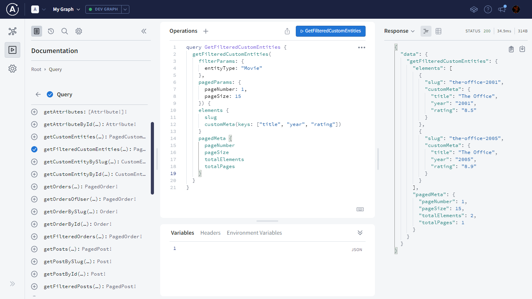Viewport: 532px width, 299px height.
Task: Add getOrderById plus icon
Action: (x=34, y=224)
